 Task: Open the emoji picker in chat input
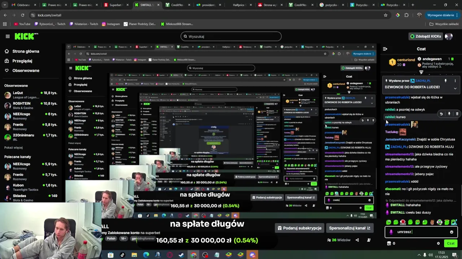click(x=452, y=232)
